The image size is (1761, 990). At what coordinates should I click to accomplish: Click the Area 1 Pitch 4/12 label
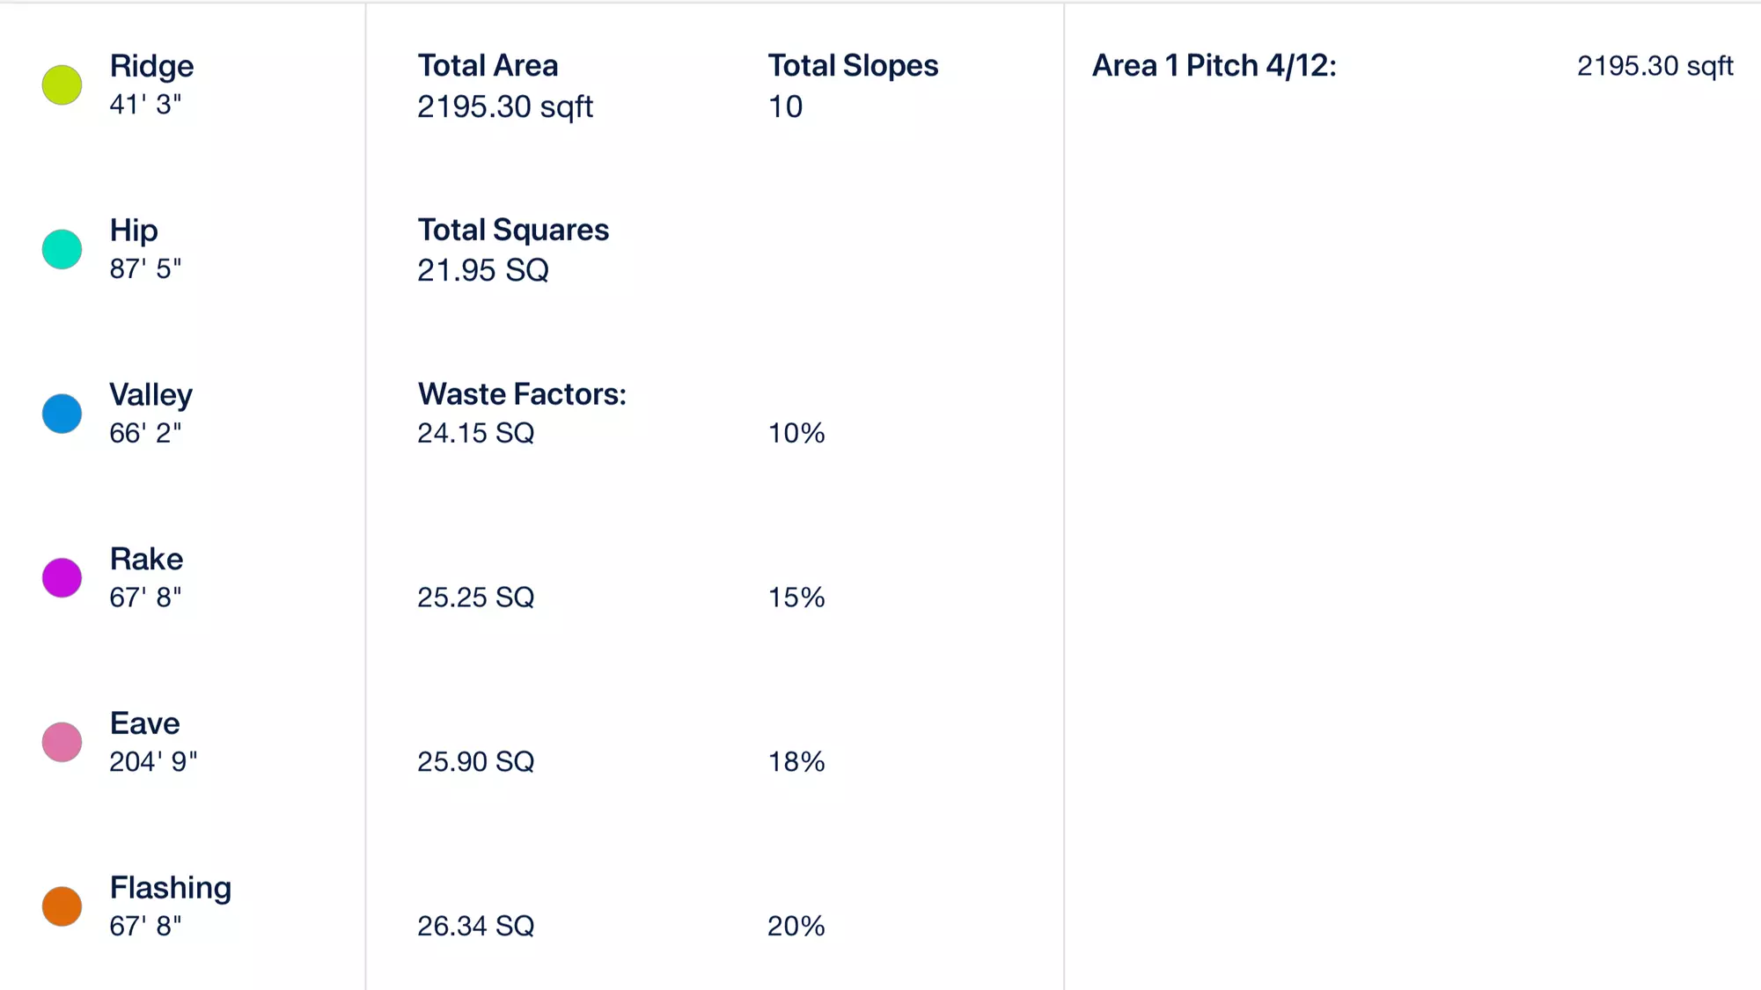coord(1214,66)
